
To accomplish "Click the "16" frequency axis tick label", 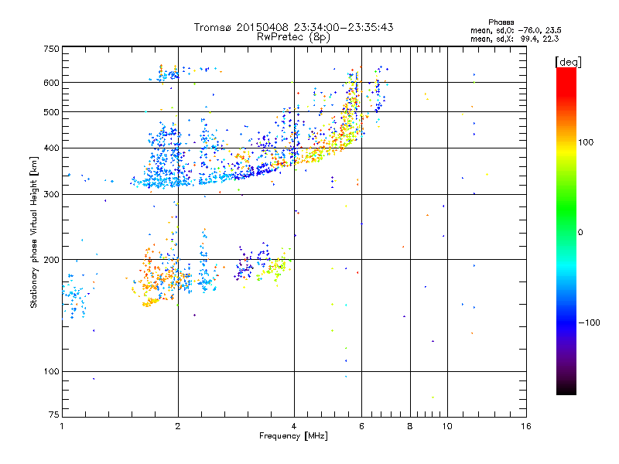I will click(526, 426).
